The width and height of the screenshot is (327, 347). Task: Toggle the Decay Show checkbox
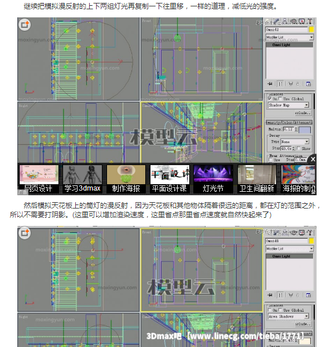pyautogui.click(x=299, y=148)
